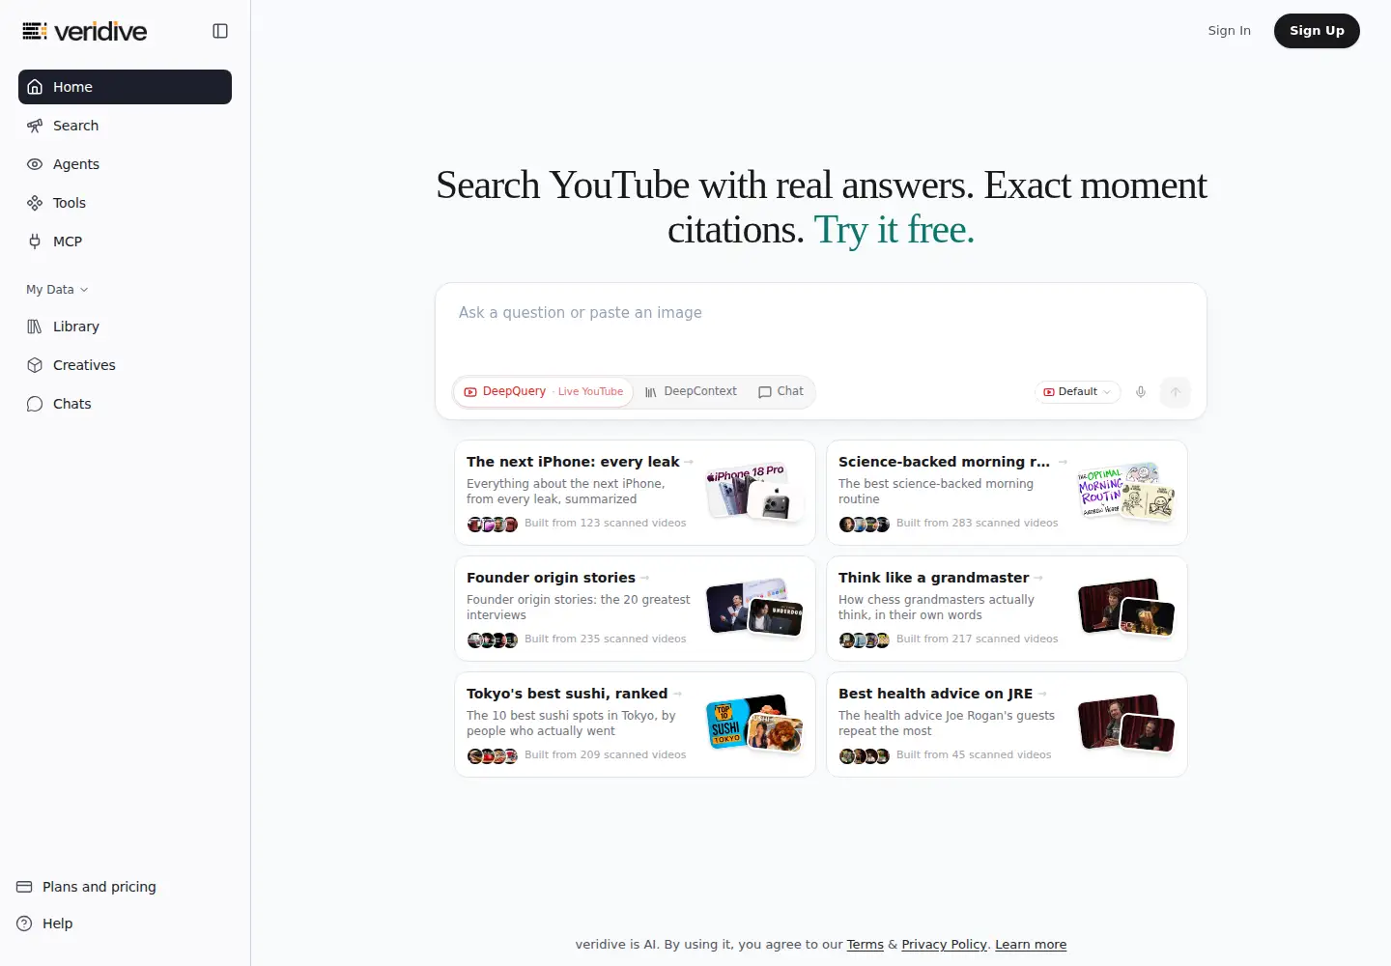Click the microphone voice input icon
The image size is (1391, 966).
(x=1141, y=392)
